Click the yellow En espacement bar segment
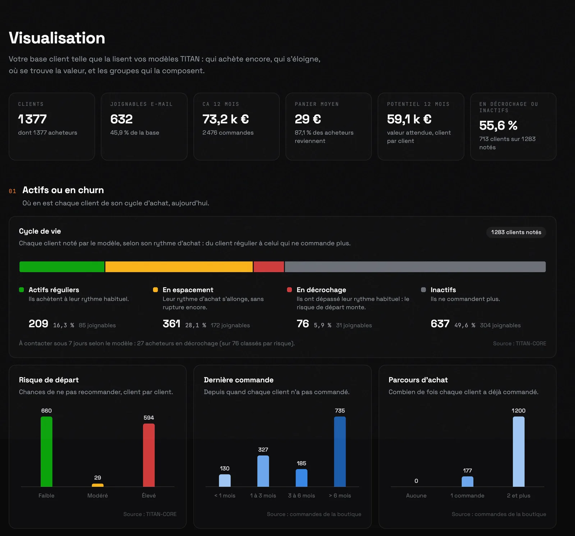 [x=179, y=267]
